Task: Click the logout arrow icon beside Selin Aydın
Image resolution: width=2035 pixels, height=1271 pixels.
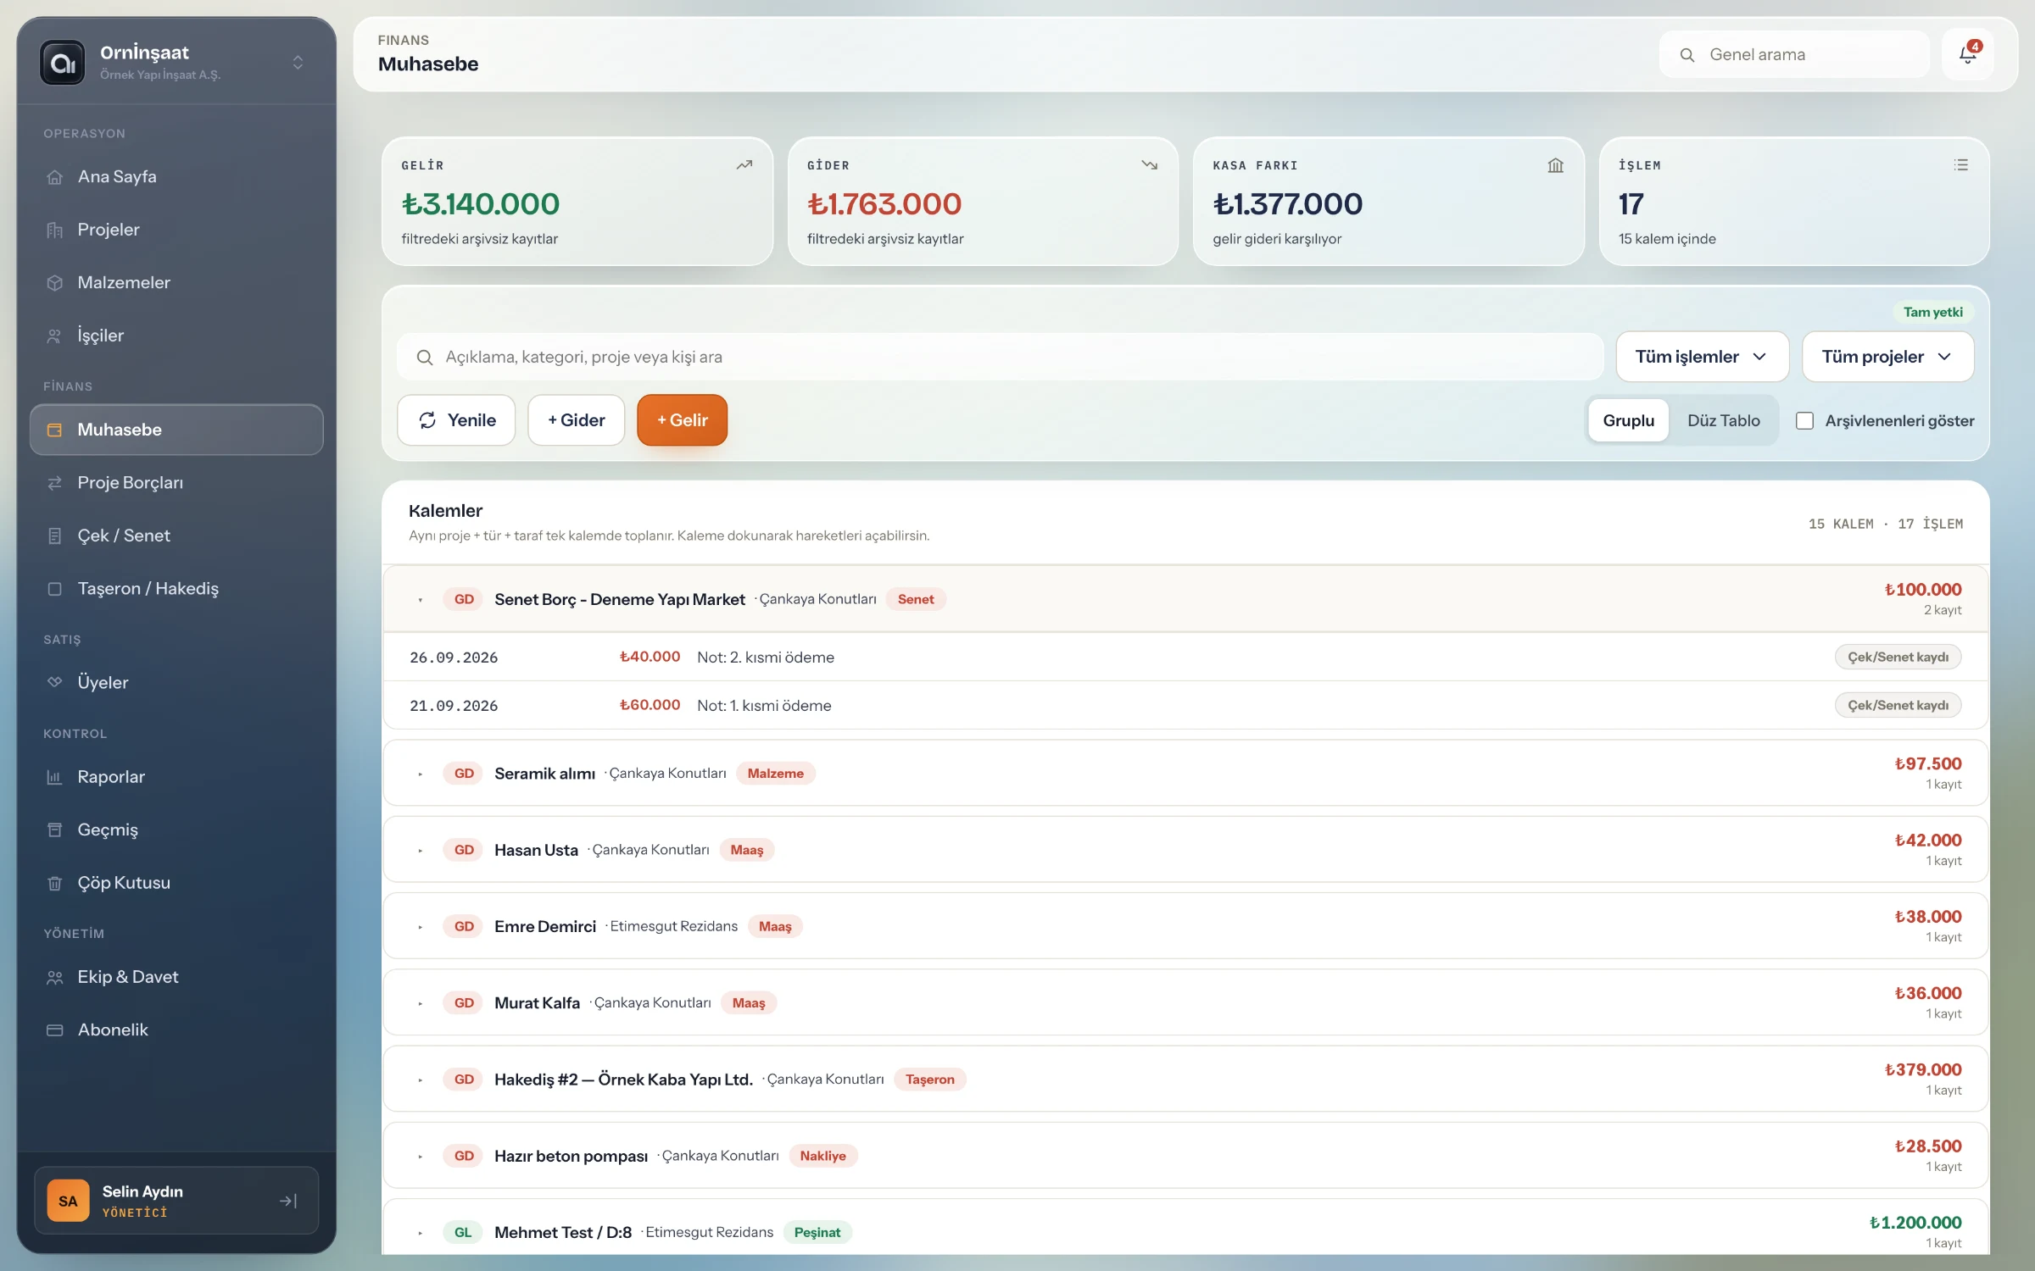Action: (x=288, y=1201)
